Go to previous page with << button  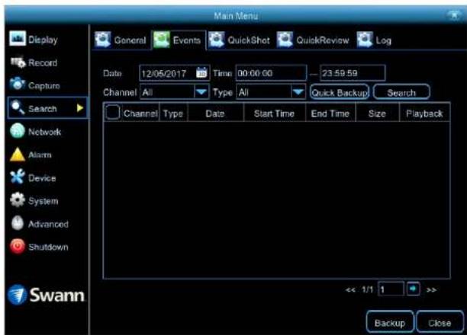pyautogui.click(x=350, y=289)
